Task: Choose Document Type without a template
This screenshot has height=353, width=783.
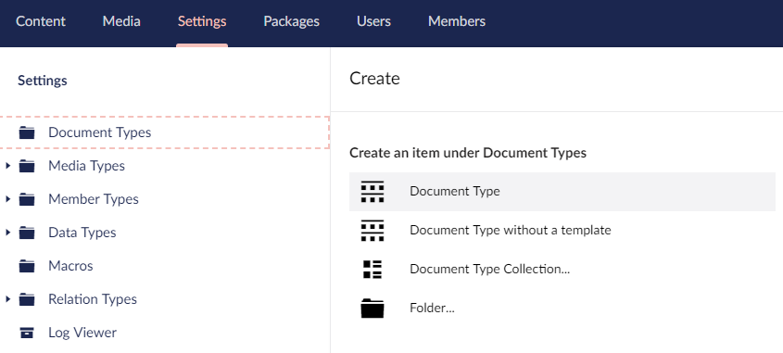Action: pos(562,230)
